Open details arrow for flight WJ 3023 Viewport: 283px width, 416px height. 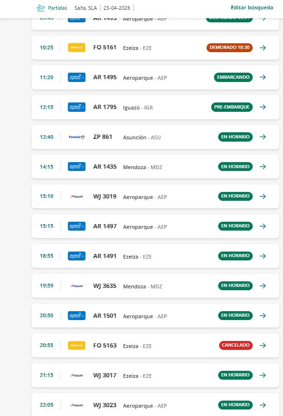point(263,405)
